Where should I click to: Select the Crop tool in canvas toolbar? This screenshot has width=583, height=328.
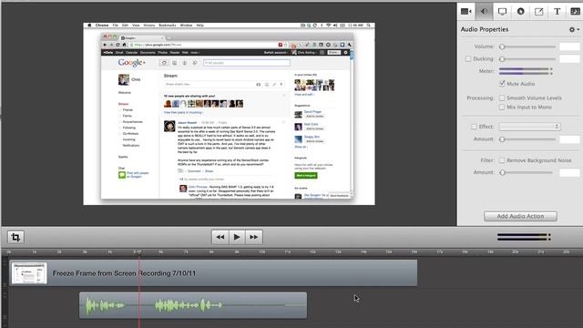[15, 237]
